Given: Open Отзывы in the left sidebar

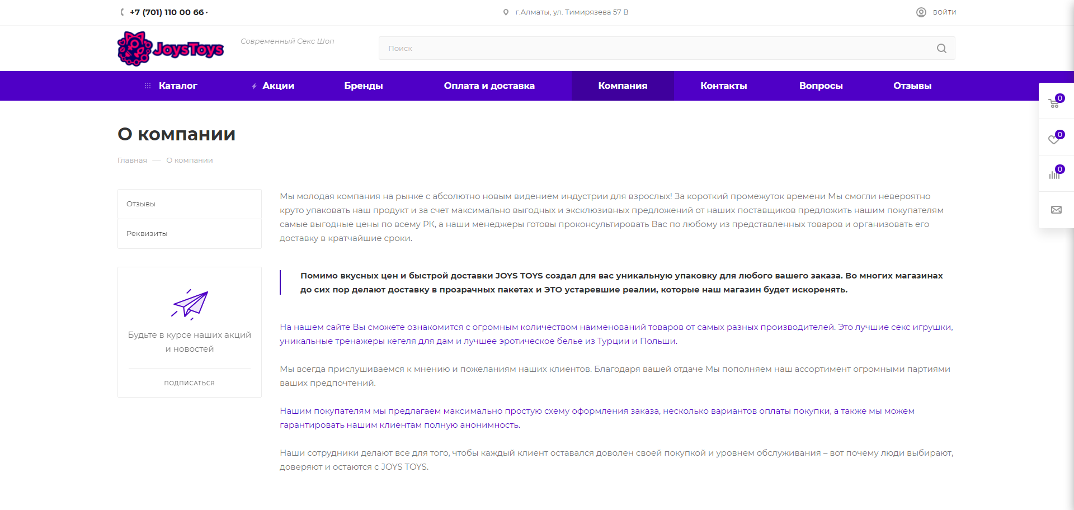Looking at the screenshot, I should tap(190, 204).
